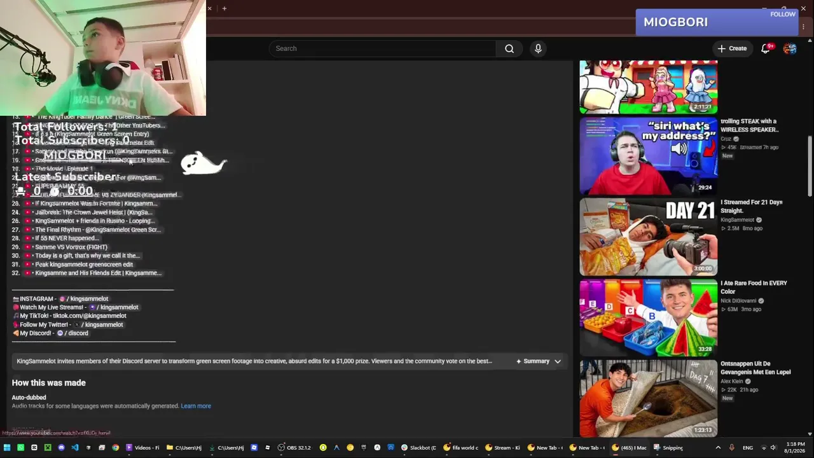Open the Watch My Live Streams kingsammelot link
Viewport: 814px width, 458px height.
pos(113,307)
